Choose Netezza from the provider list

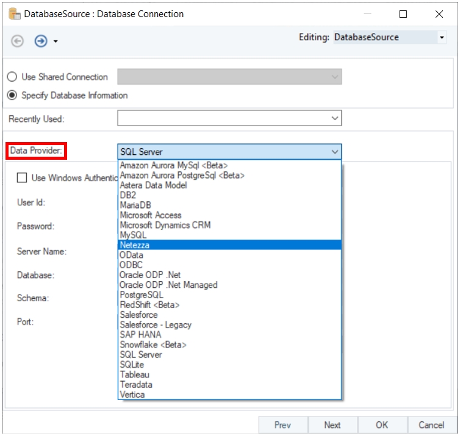click(135, 245)
